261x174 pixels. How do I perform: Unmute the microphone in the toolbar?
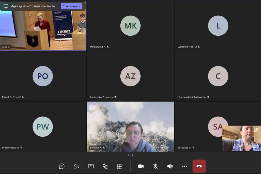[x=155, y=166]
